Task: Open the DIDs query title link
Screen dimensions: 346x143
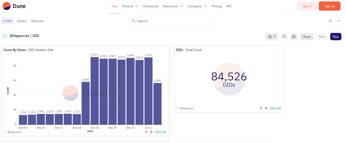Action: point(179,50)
